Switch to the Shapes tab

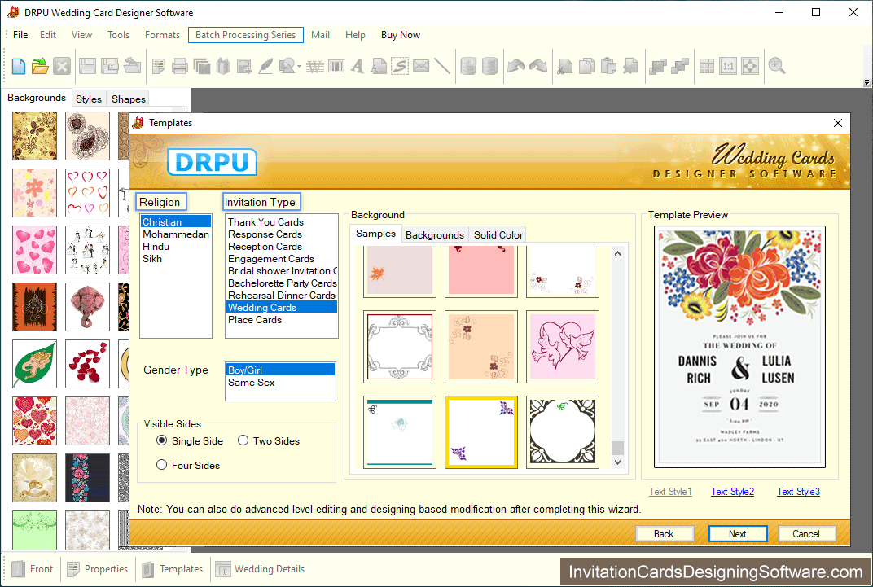pyautogui.click(x=129, y=99)
